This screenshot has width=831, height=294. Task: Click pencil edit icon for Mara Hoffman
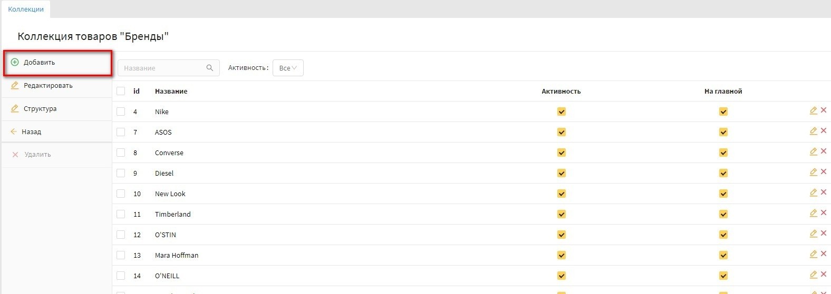point(813,254)
